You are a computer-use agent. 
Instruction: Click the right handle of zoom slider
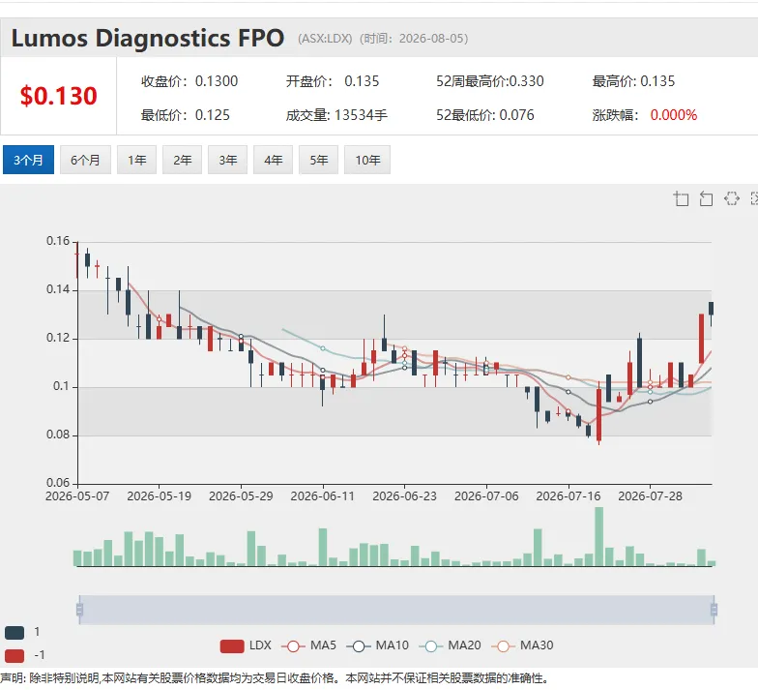coord(714,610)
